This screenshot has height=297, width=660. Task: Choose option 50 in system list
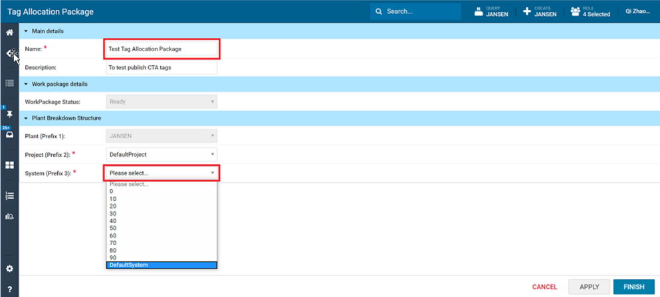tap(162, 228)
